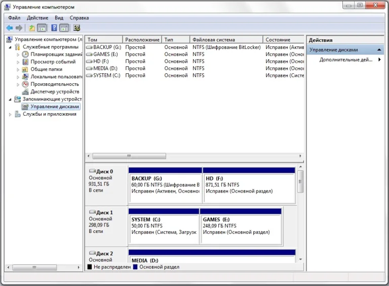Image resolution: width=389 pixels, height=286 pixels.
Task: Click the BACKUP (G:) partition block
Action: (x=165, y=185)
